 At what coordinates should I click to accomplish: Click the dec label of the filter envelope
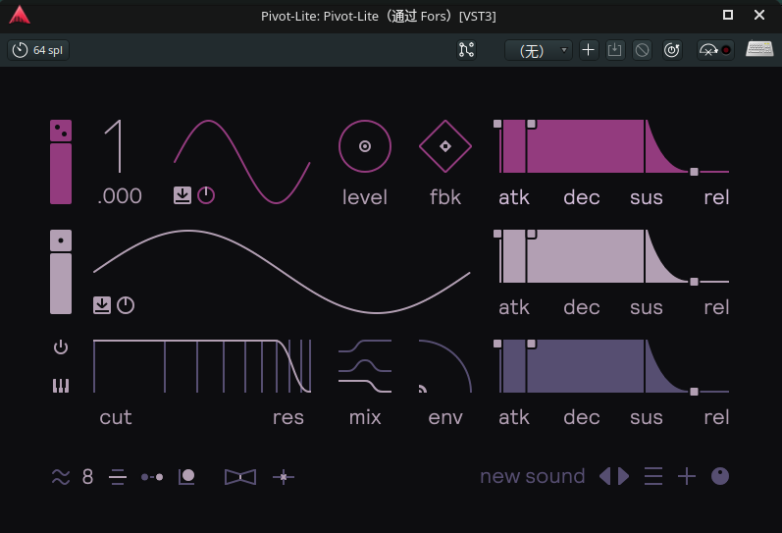582,417
